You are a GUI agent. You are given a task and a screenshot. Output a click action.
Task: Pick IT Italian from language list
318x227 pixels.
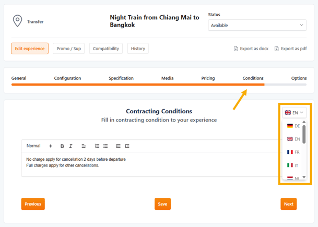pyautogui.click(x=293, y=165)
